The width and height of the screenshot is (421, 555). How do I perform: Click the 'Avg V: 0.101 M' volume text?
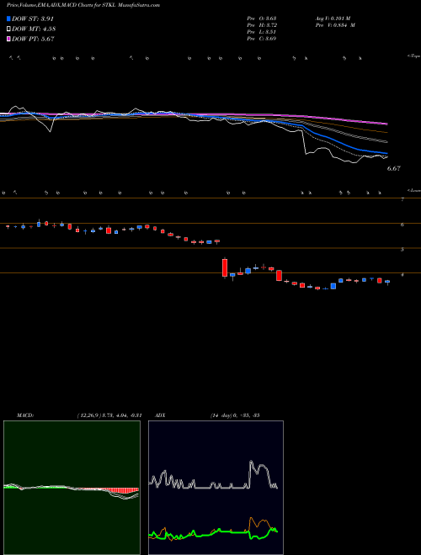coord(333,18)
